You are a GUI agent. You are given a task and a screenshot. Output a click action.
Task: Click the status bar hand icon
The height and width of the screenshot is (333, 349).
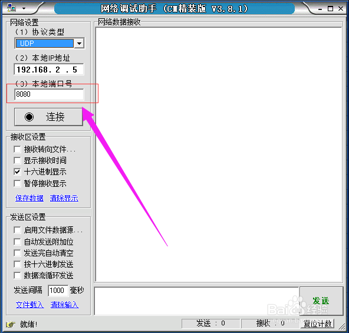click(11, 324)
